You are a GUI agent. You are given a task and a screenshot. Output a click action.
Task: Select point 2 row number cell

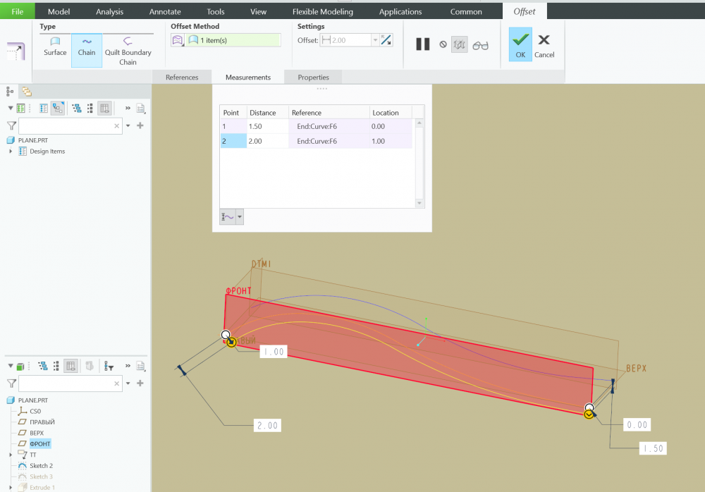[x=233, y=141]
